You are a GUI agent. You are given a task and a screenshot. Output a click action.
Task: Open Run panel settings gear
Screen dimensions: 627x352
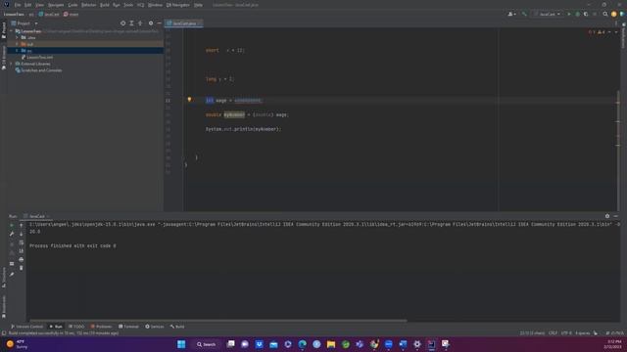tap(607, 216)
